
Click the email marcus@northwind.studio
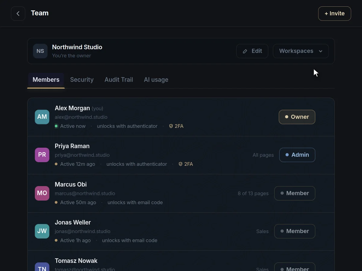(85, 193)
